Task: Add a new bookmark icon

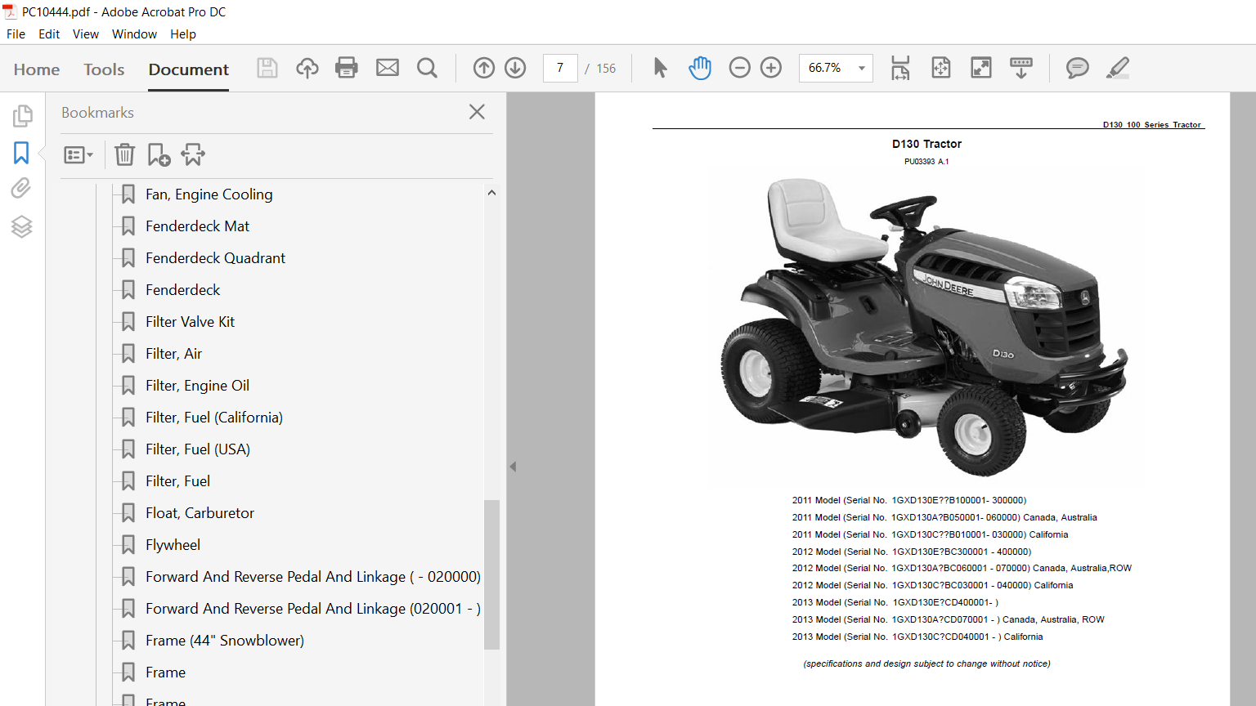Action: (x=159, y=154)
